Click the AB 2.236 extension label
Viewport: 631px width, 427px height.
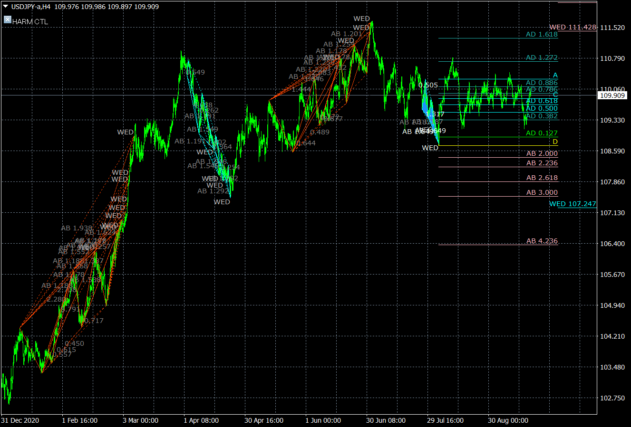(x=542, y=163)
